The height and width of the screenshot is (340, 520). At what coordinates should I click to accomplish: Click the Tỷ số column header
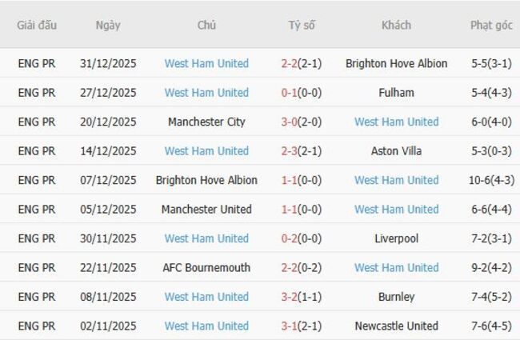pos(302,25)
